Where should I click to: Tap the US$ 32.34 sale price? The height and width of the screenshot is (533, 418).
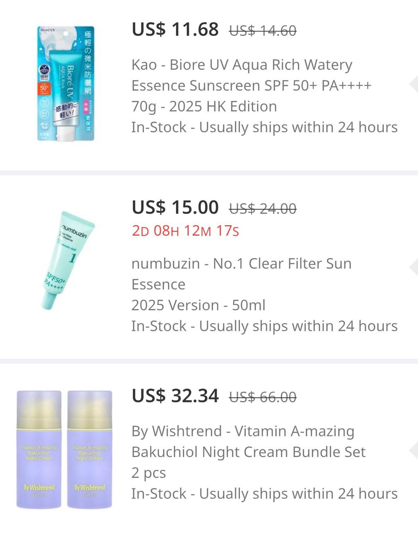(175, 396)
